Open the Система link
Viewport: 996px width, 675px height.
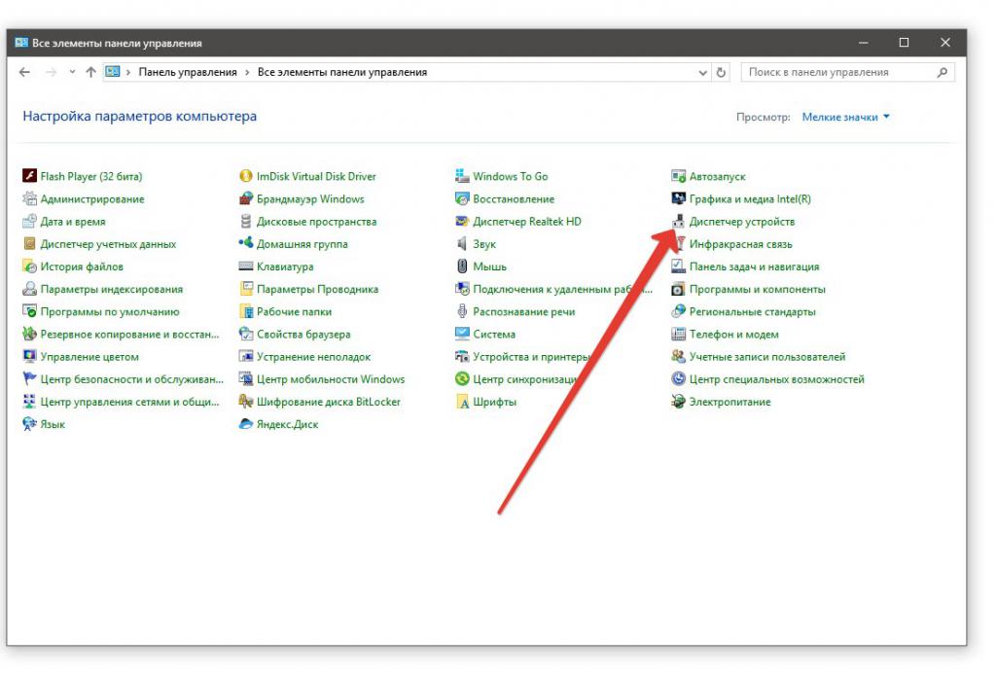pos(494,334)
